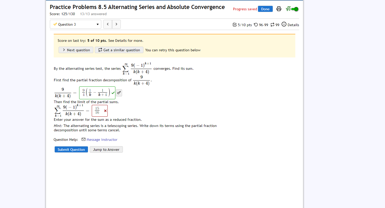The height and width of the screenshot is (208, 385).
Task: Click the checkbox icon beside 5/10 pts
Action: 235,24
